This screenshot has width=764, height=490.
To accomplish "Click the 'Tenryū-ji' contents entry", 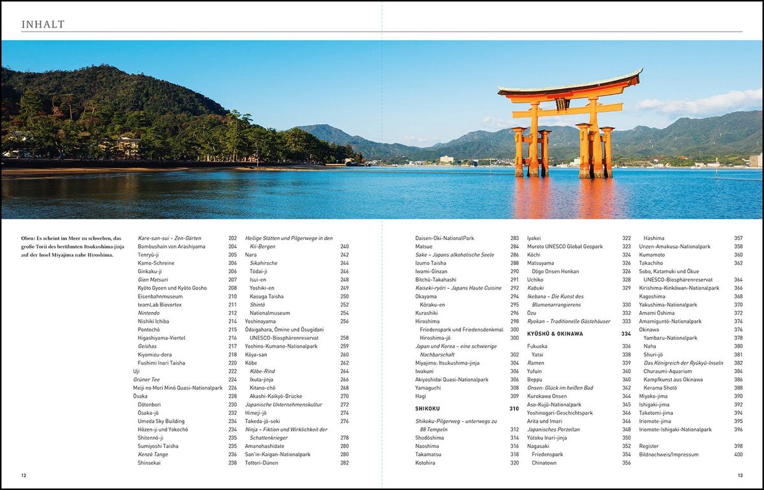I will [149, 255].
